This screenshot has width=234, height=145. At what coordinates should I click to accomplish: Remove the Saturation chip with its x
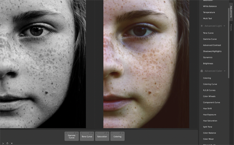coord(97,133)
